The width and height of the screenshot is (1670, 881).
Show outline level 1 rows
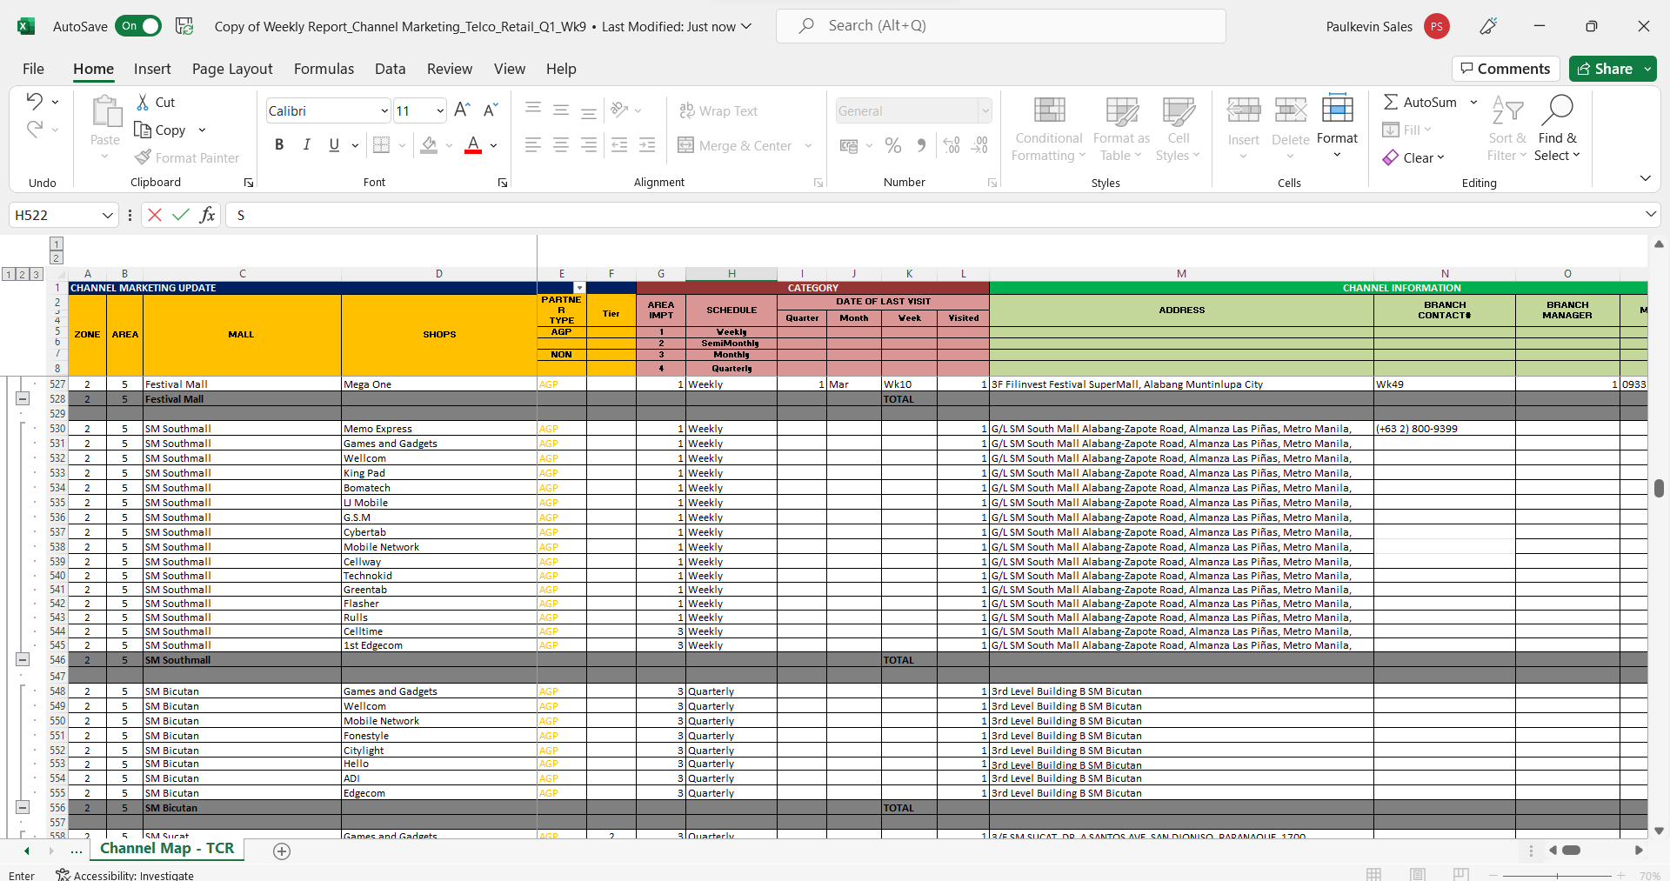tap(8, 274)
